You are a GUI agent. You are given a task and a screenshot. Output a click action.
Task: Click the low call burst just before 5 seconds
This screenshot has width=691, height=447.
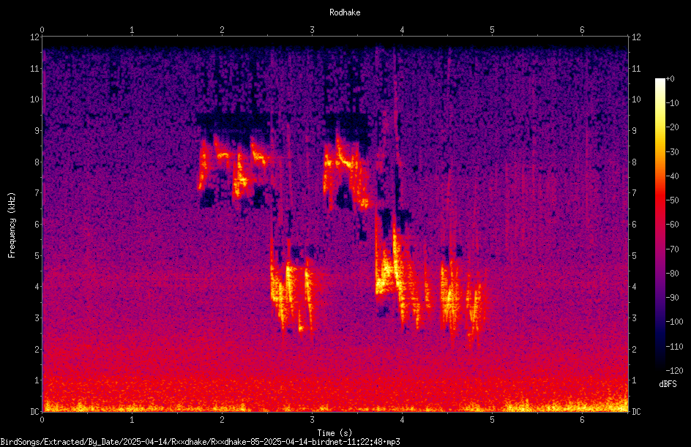tap(474, 304)
